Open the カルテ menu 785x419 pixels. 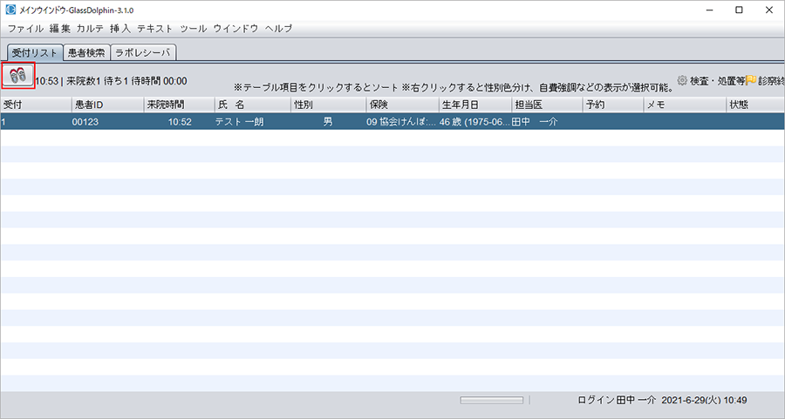click(x=90, y=29)
